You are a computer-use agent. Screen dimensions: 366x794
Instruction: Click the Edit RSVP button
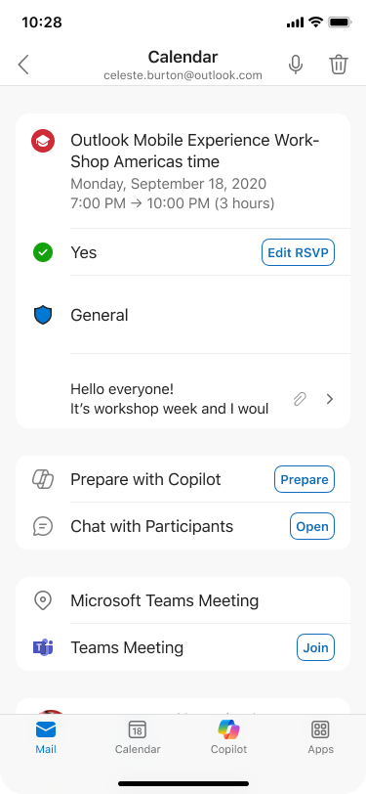[299, 252]
